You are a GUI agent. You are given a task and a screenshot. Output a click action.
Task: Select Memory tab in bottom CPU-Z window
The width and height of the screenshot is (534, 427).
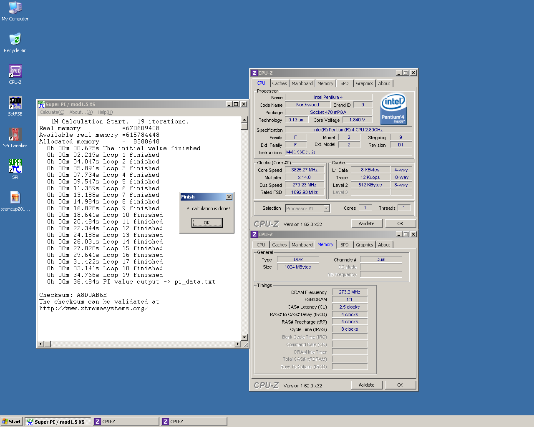pyautogui.click(x=325, y=244)
